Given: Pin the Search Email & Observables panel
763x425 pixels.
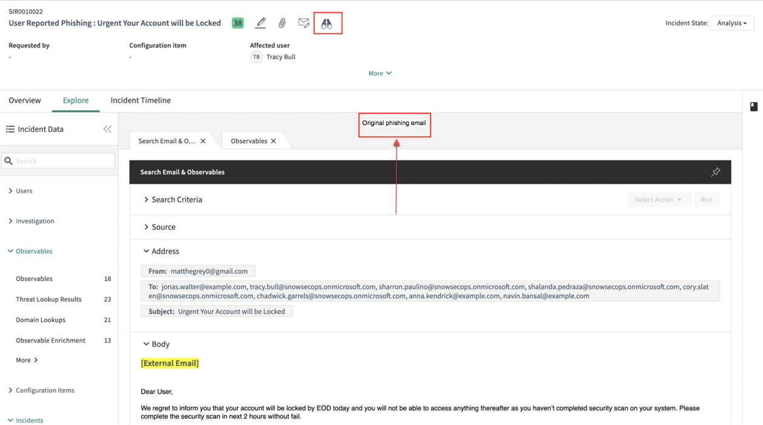Looking at the screenshot, I should click(x=716, y=172).
